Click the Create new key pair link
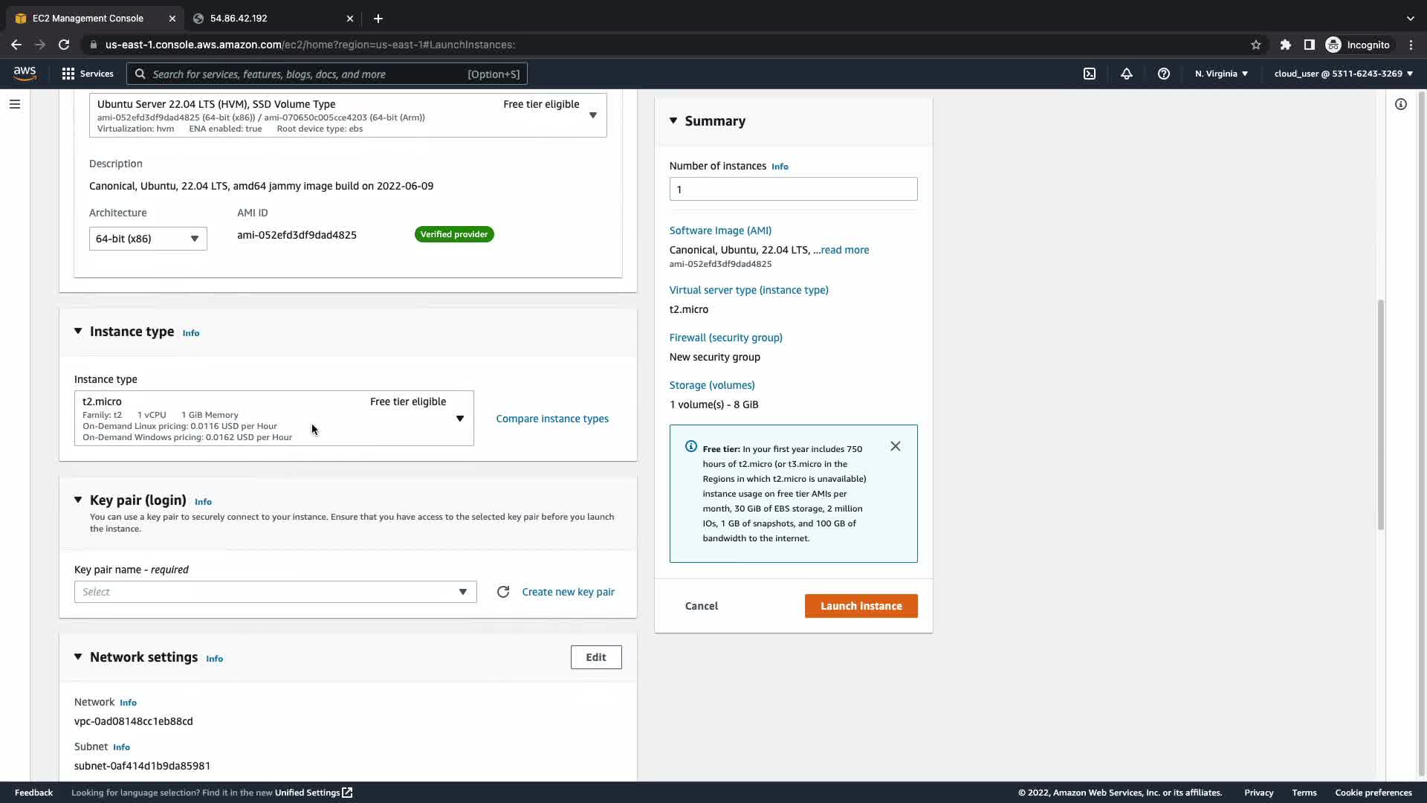This screenshot has width=1427, height=803. (x=568, y=592)
